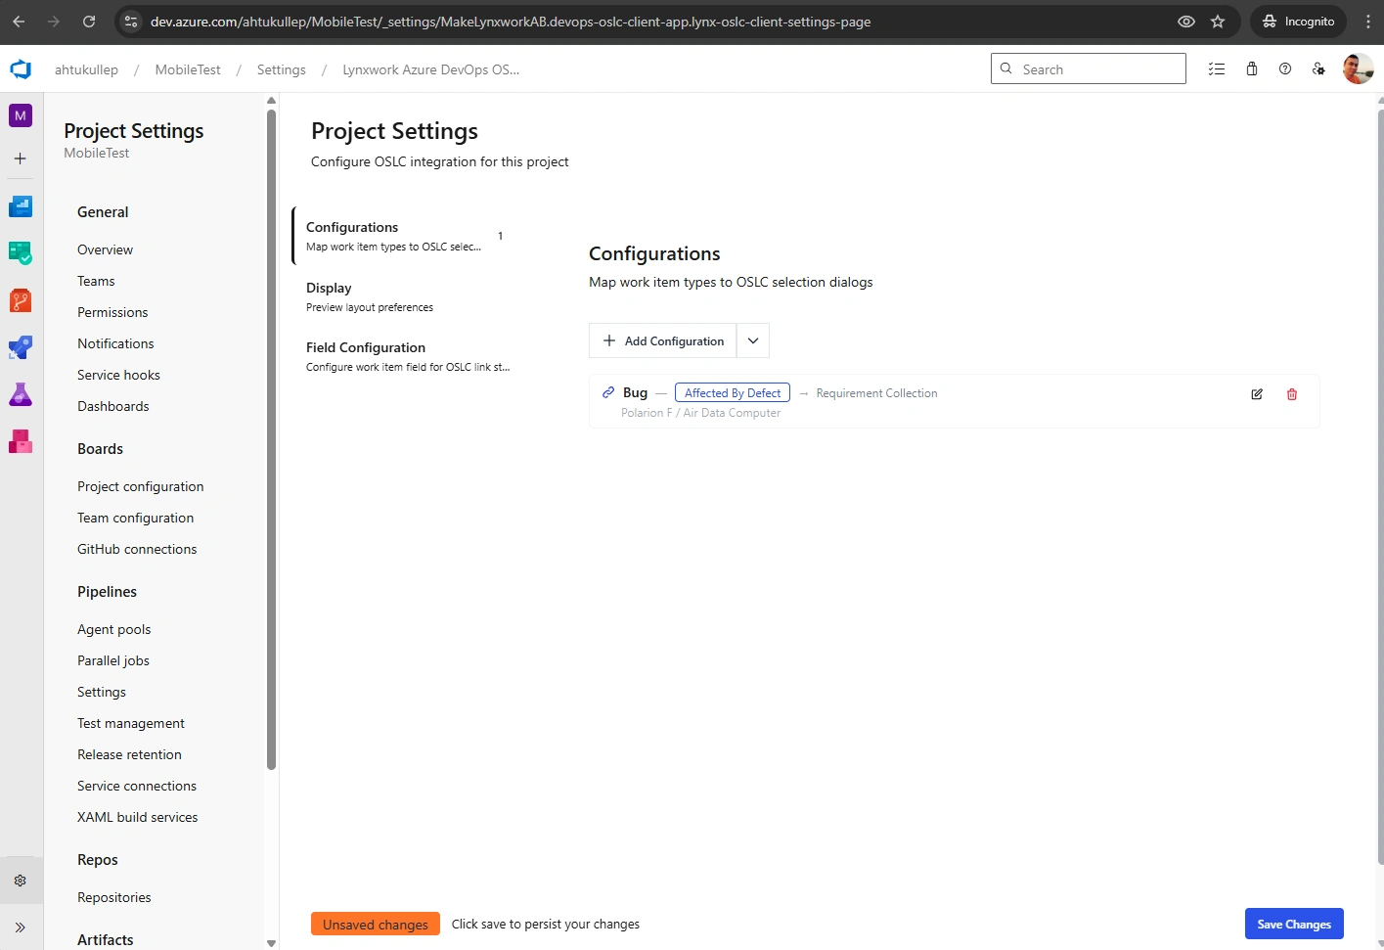The image size is (1384, 950).
Task: Open Pipelines hub icon in sidebar
Action: pos(21,347)
